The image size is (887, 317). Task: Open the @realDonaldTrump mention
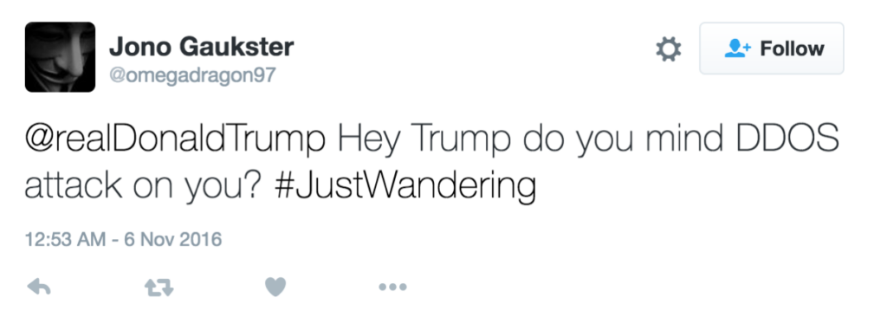click(x=175, y=139)
